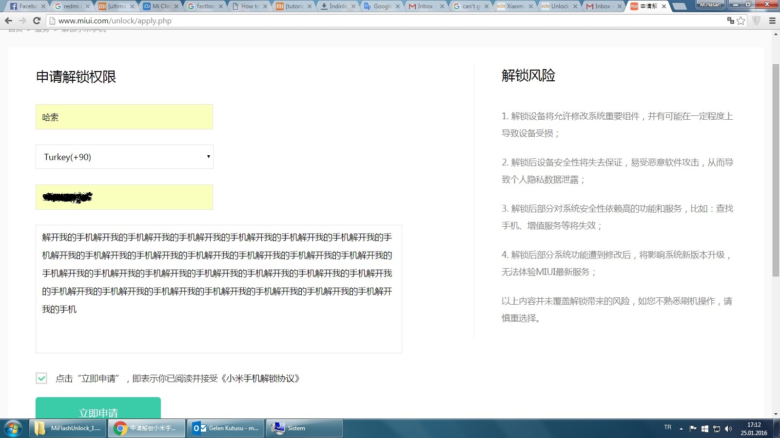Image resolution: width=780 pixels, height=438 pixels.
Task: Close the fastboot Google search tab
Action: pyautogui.click(x=221, y=6)
